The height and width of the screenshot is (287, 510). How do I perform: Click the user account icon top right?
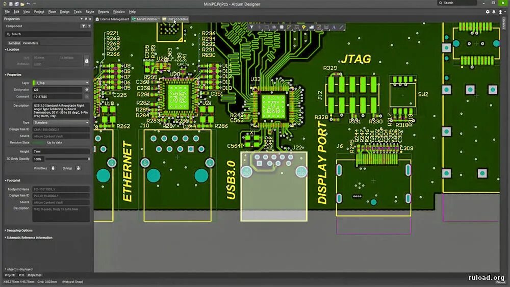pos(500,12)
